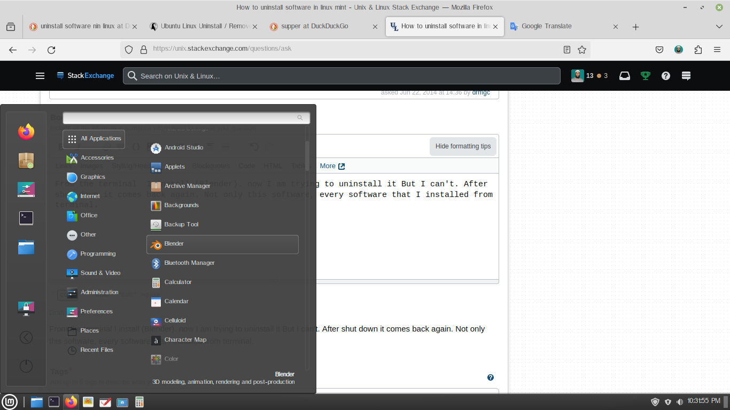The image size is (730, 410).
Task: Open the Recent Files category
Action: point(94,350)
